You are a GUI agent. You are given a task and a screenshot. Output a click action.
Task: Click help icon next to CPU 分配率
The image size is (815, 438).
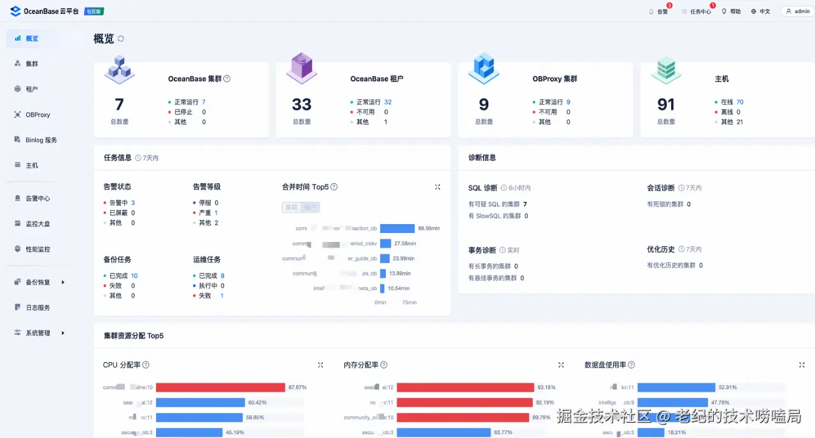point(146,365)
